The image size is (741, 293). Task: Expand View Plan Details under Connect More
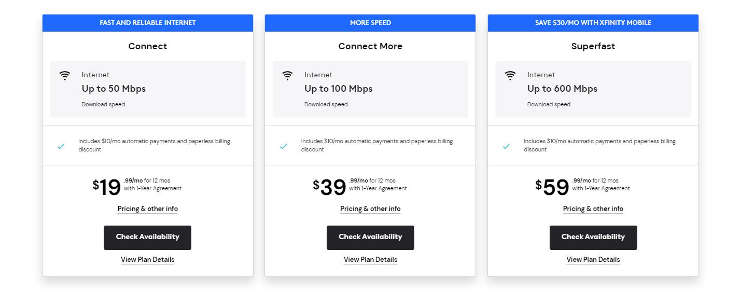point(370,260)
